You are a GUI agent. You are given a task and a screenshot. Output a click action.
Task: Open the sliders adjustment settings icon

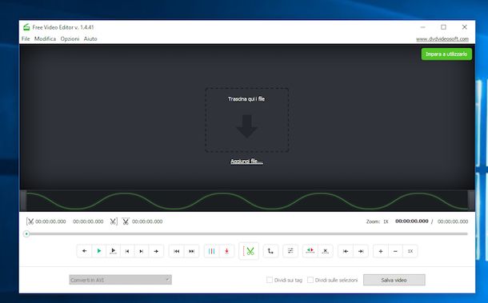coord(290,251)
